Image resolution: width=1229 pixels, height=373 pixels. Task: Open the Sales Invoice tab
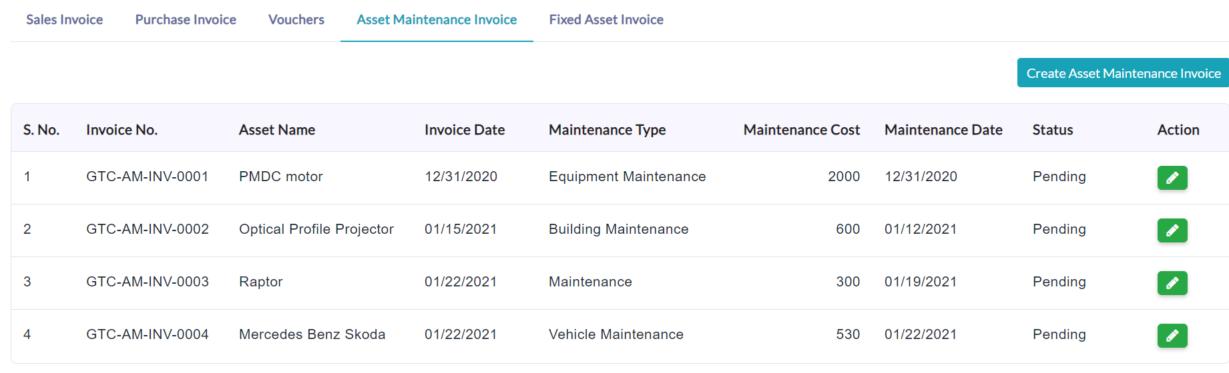pos(65,20)
